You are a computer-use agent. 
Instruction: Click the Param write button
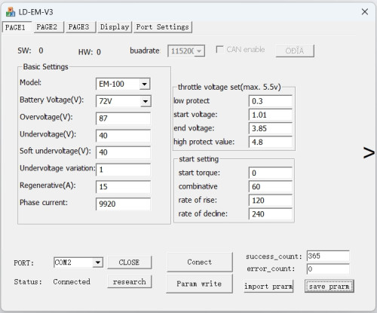click(x=199, y=284)
